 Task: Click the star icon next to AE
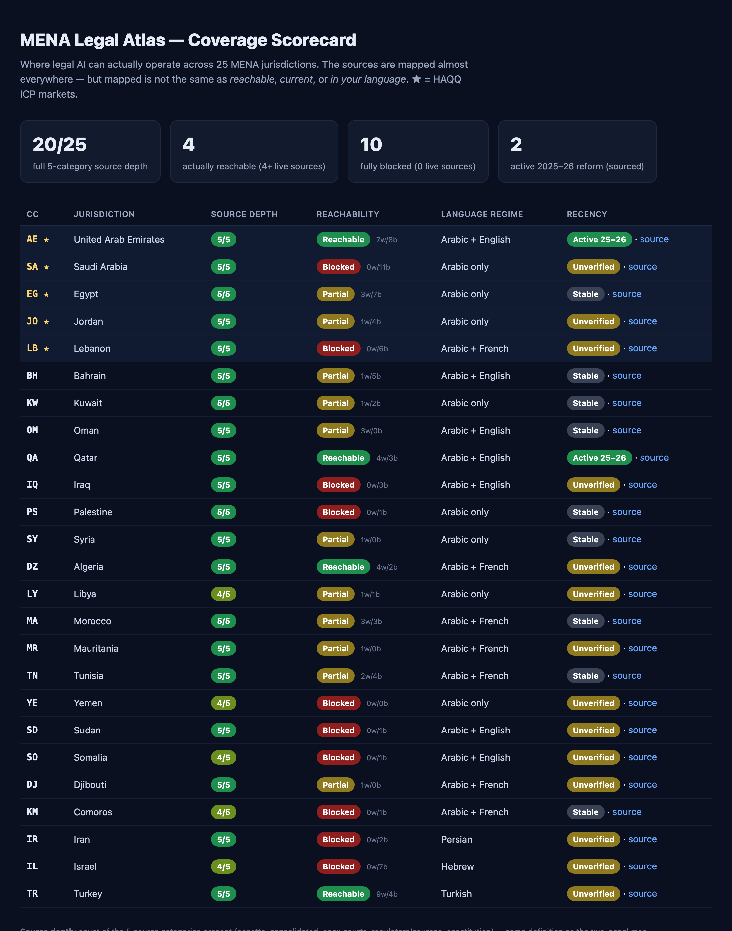(46, 240)
